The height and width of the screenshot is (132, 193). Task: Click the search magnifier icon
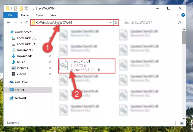click(179, 22)
